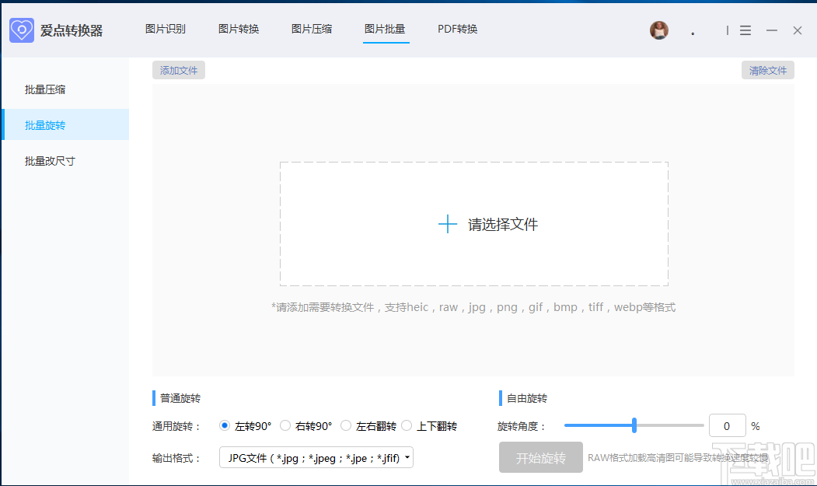Viewport: 817px width, 486px height.
Task: Select the 左转90° rotation option
Action: (x=225, y=425)
